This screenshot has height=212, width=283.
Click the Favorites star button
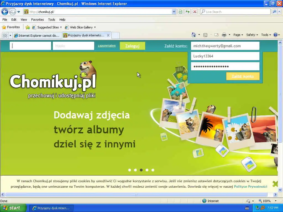11,27
